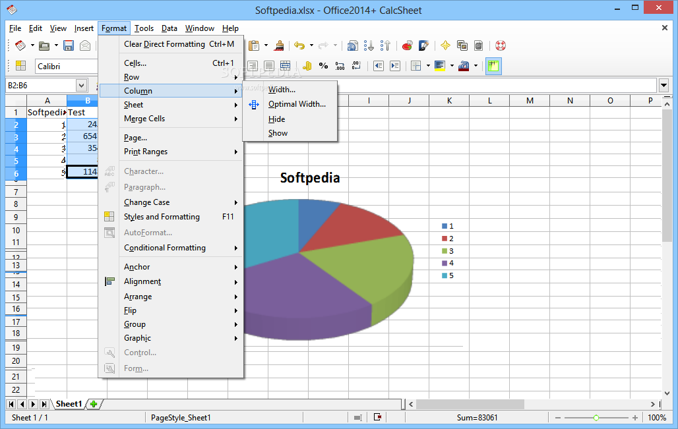Click the horizontal scrollbar thumb
678x429 pixels.
pyautogui.click(x=470, y=404)
